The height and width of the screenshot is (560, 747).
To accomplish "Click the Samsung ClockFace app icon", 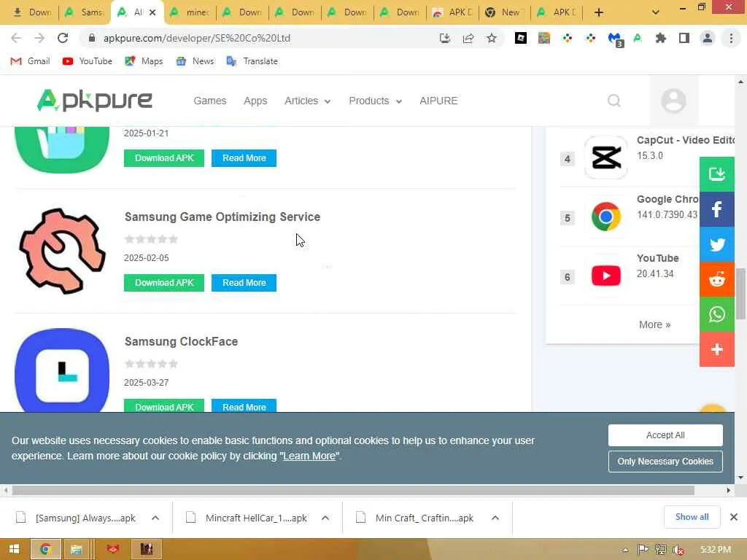I will tap(62, 370).
